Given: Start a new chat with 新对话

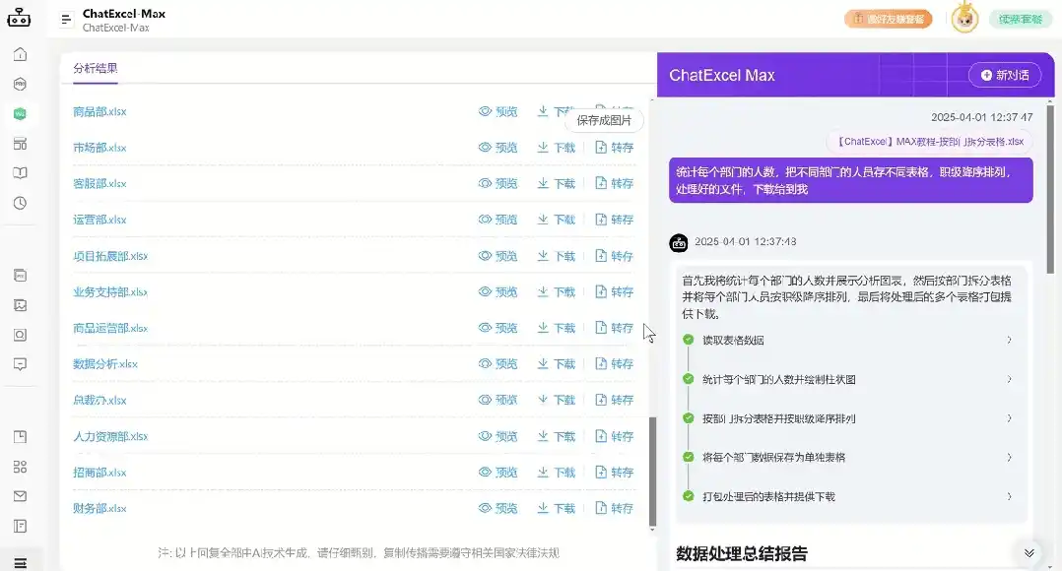Looking at the screenshot, I should [x=1005, y=75].
